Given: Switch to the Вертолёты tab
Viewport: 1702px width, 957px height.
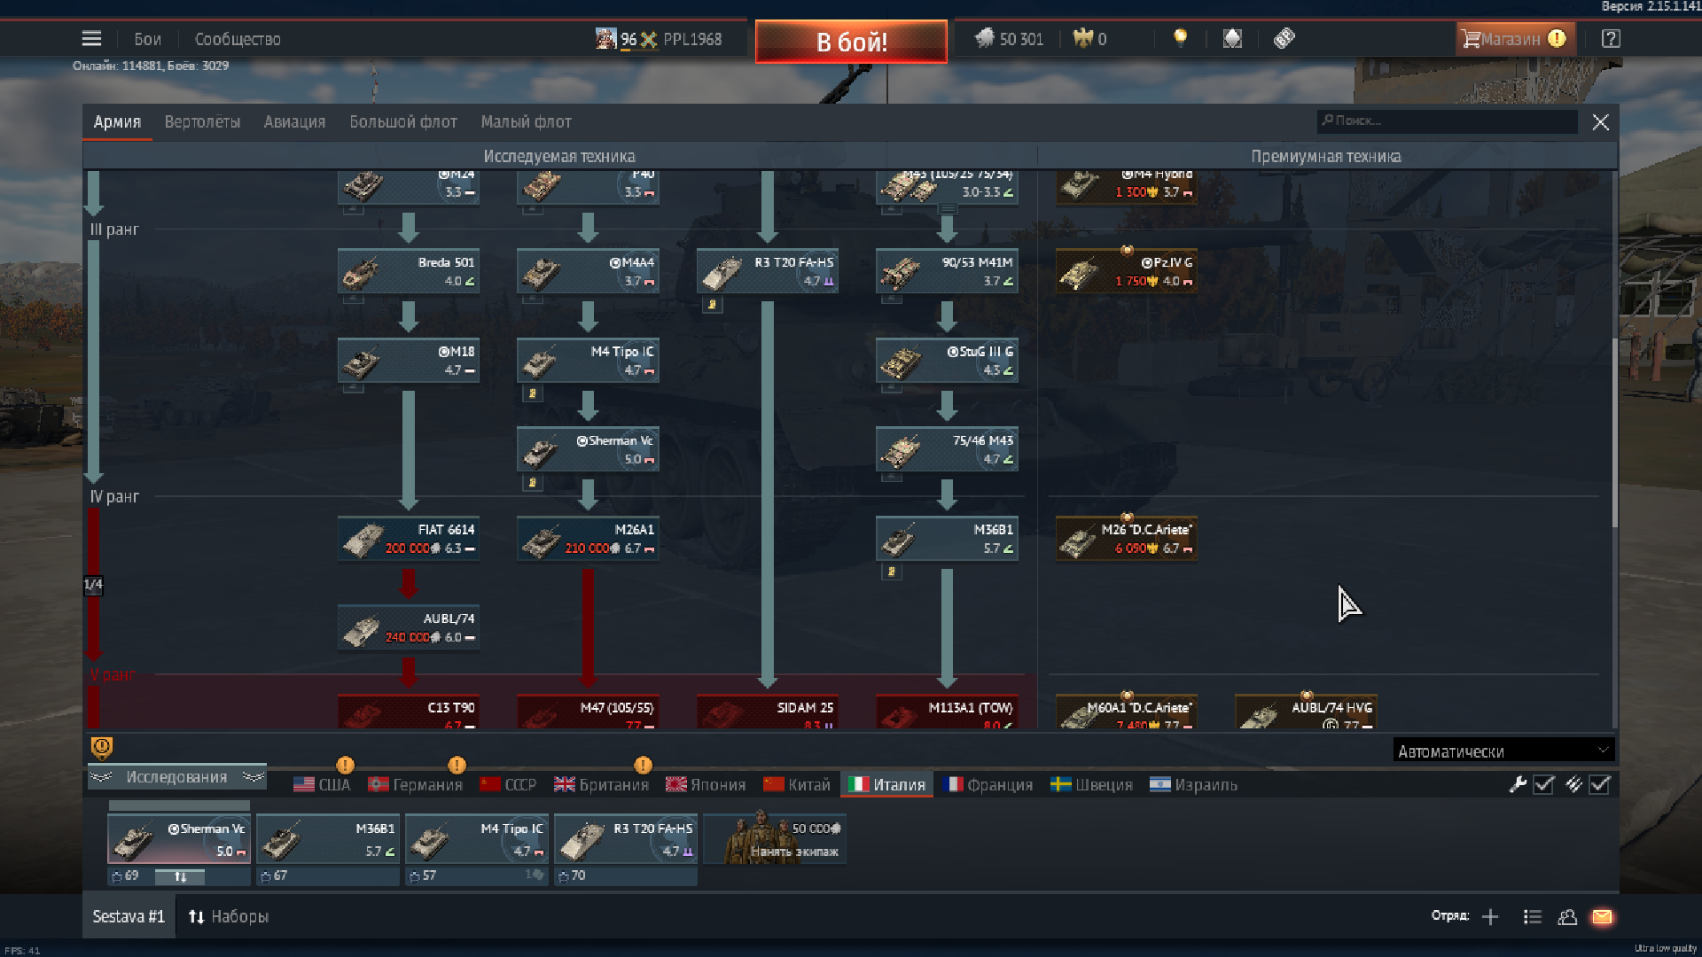Looking at the screenshot, I should tap(202, 122).
